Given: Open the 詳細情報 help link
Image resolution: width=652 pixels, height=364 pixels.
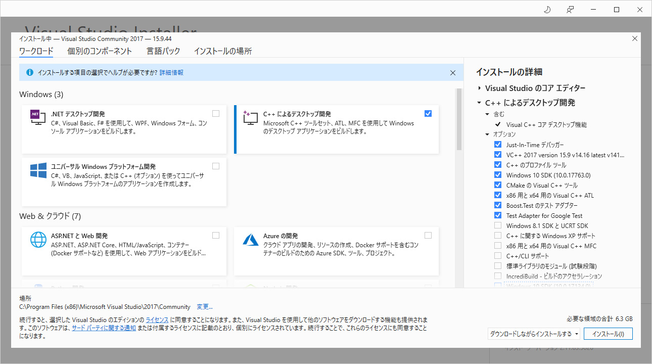Looking at the screenshot, I should [171, 73].
